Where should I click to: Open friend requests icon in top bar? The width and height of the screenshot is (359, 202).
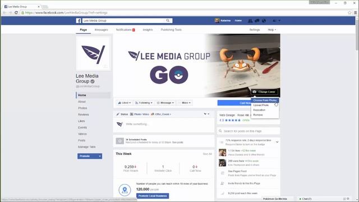point(250,21)
